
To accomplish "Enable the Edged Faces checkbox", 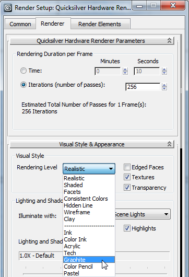I will pos(127,167).
